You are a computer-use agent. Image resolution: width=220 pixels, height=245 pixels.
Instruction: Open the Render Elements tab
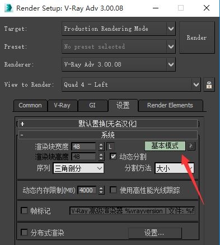pyautogui.click(x=170, y=106)
